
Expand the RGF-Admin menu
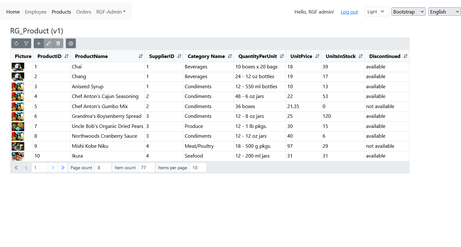click(x=111, y=12)
